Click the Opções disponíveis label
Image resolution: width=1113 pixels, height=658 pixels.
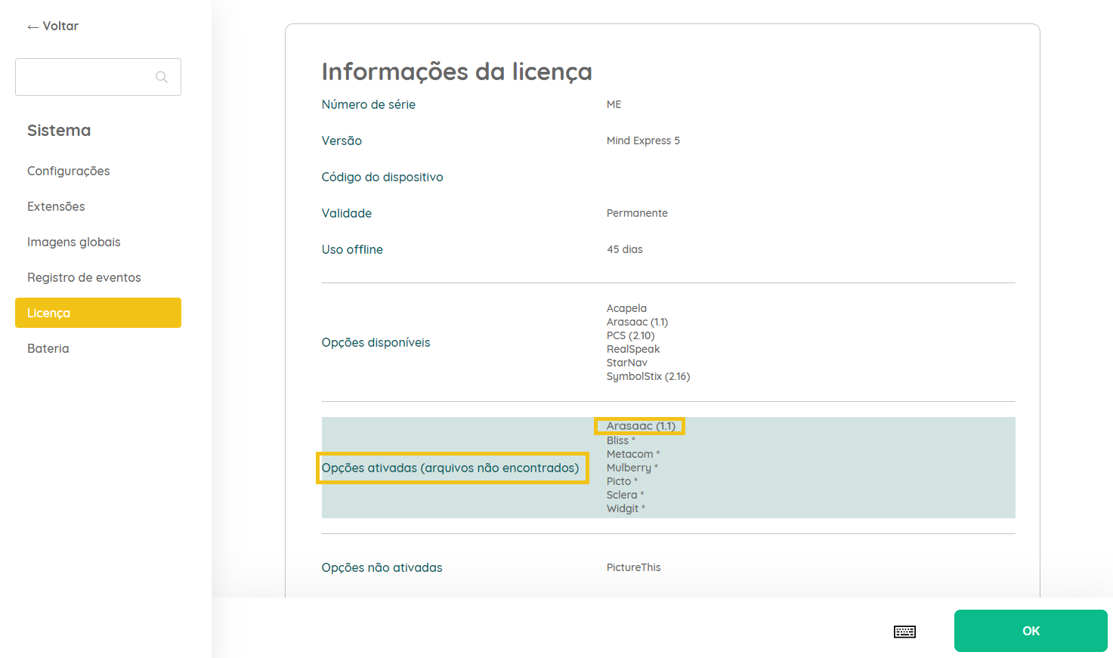click(376, 342)
